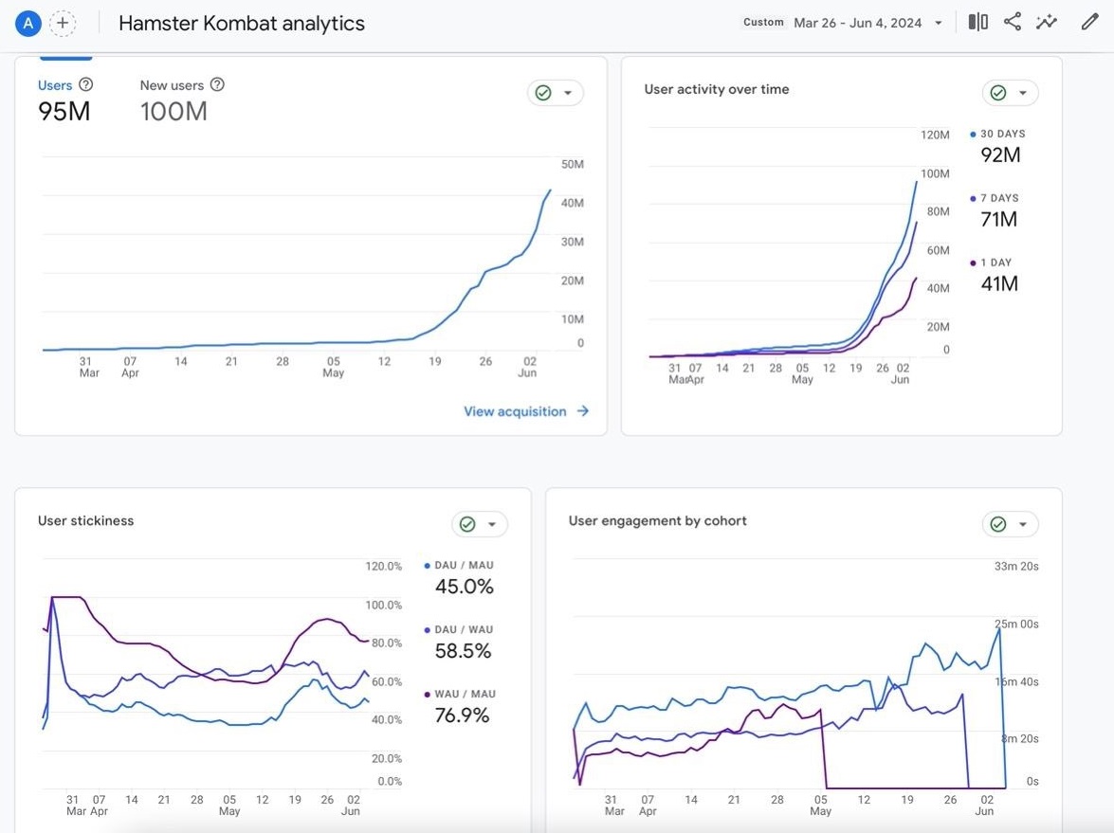Open the date range dropdown arrow
Image resolution: width=1114 pixels, height=833 pixels.
[939, 24]
